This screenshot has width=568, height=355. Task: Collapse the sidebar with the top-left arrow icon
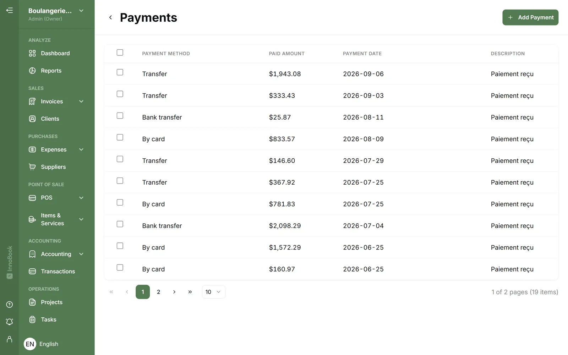coord(10,10)
